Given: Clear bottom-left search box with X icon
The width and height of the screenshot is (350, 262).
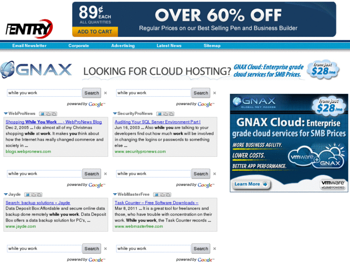Looking at the screenshot, I should pyautogui.click(x=105, y=249).
